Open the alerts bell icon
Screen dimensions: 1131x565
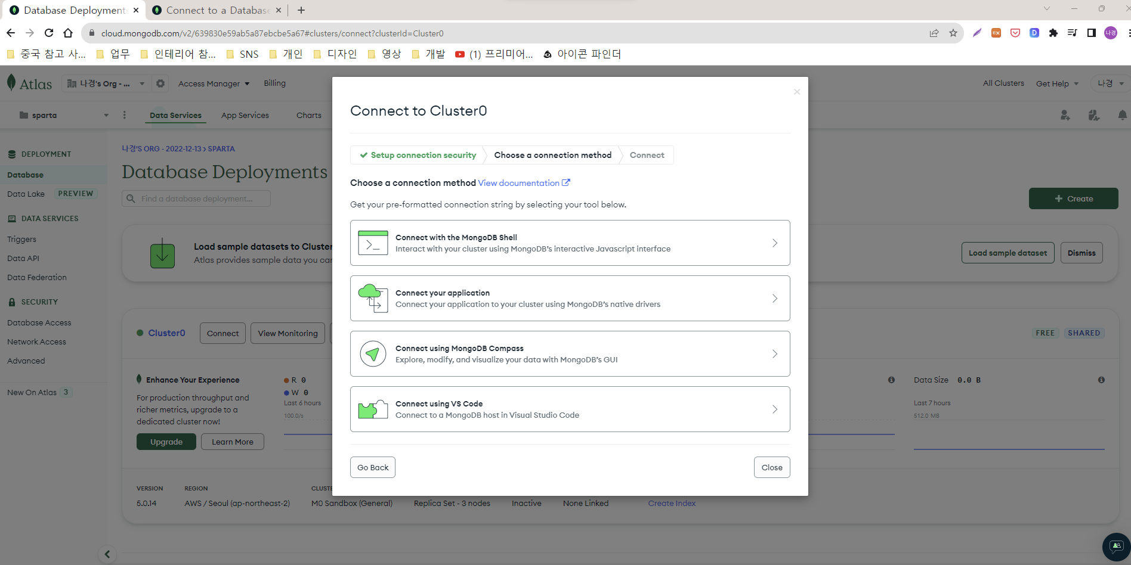(x=1122, y=115)
